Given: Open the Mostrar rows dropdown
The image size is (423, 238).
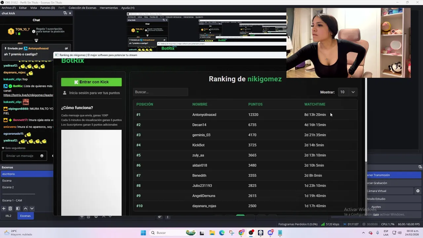Looking at the screenshot, I should (x=348, y=92).
